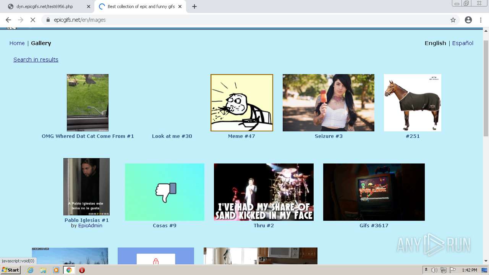Open Pablo Iglesias thumbnail

pyautogui.click(x=86, y=187)
